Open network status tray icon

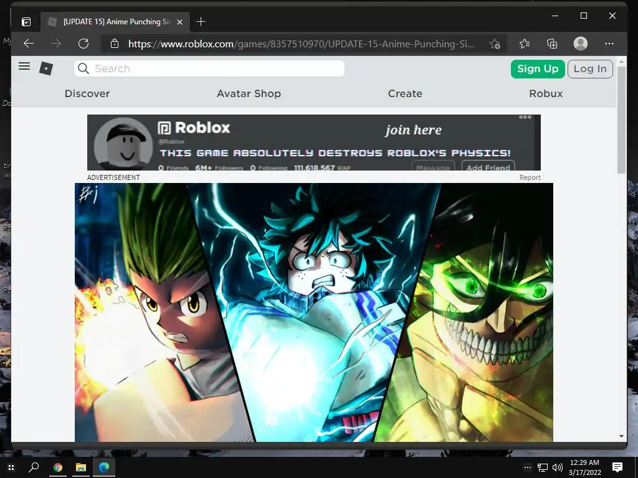tap(543, 467)
